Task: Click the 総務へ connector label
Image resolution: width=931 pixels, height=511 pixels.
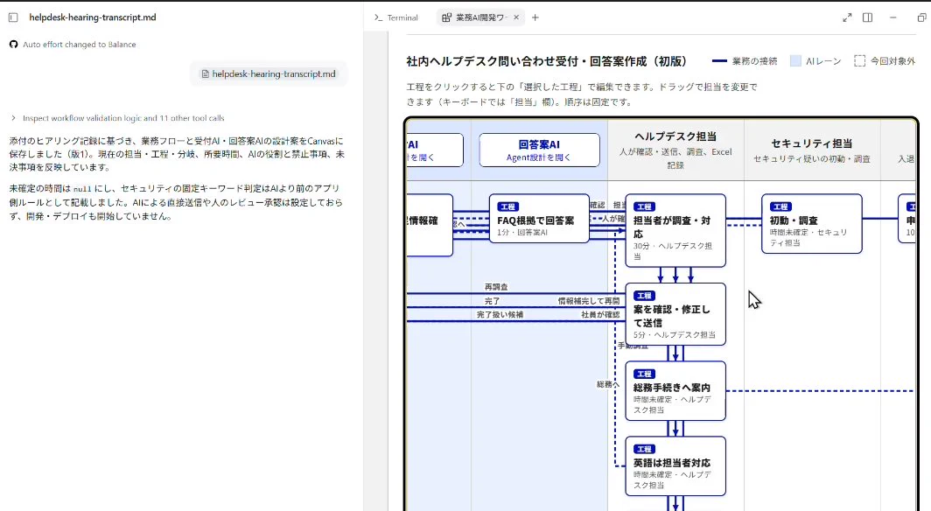Action: (607, 385)
